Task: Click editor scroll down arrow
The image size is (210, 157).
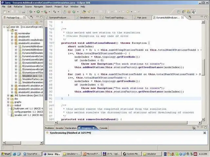Action: (203, 119)
